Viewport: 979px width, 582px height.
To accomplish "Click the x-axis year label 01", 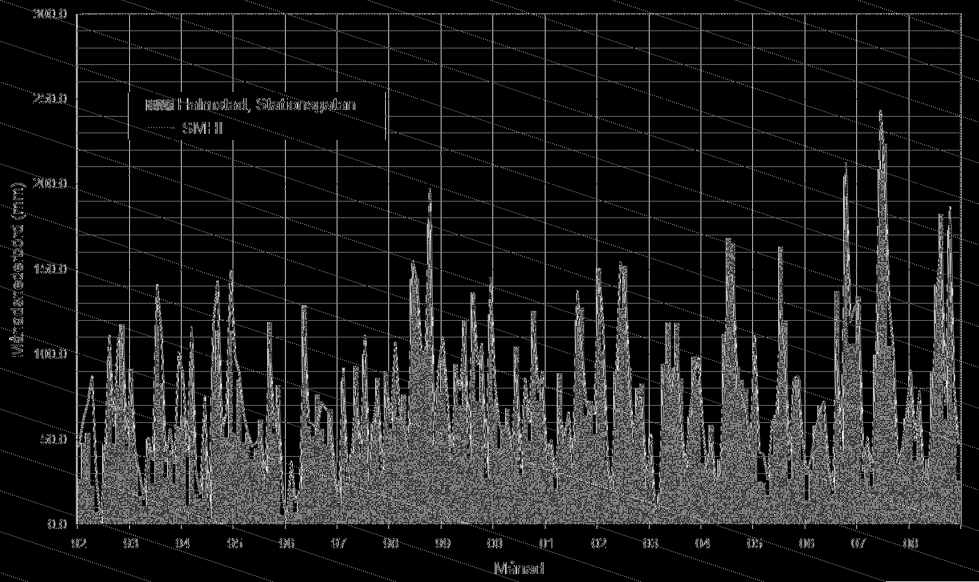I will pyautogui.click(x=546, y=544).
